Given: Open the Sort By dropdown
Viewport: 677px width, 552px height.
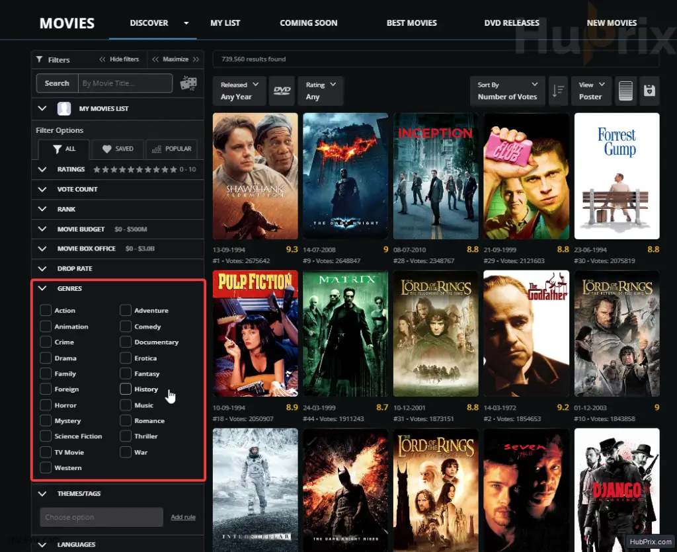Looking at the screenshot, I should (507, 91).
